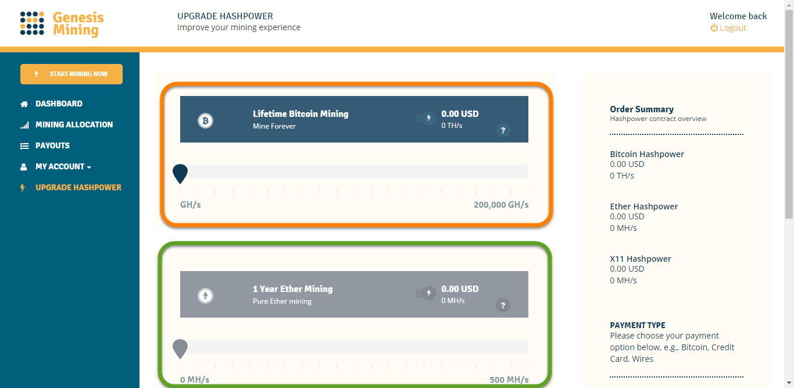
Task: Click the Welcome back text
Action: (x=738, y=16)
